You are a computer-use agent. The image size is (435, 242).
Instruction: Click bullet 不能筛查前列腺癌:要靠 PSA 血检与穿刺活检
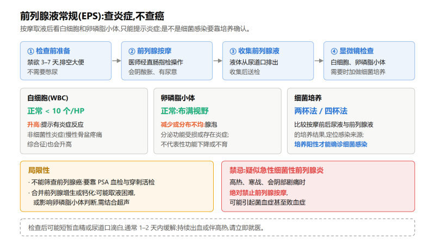coord(91,182)
